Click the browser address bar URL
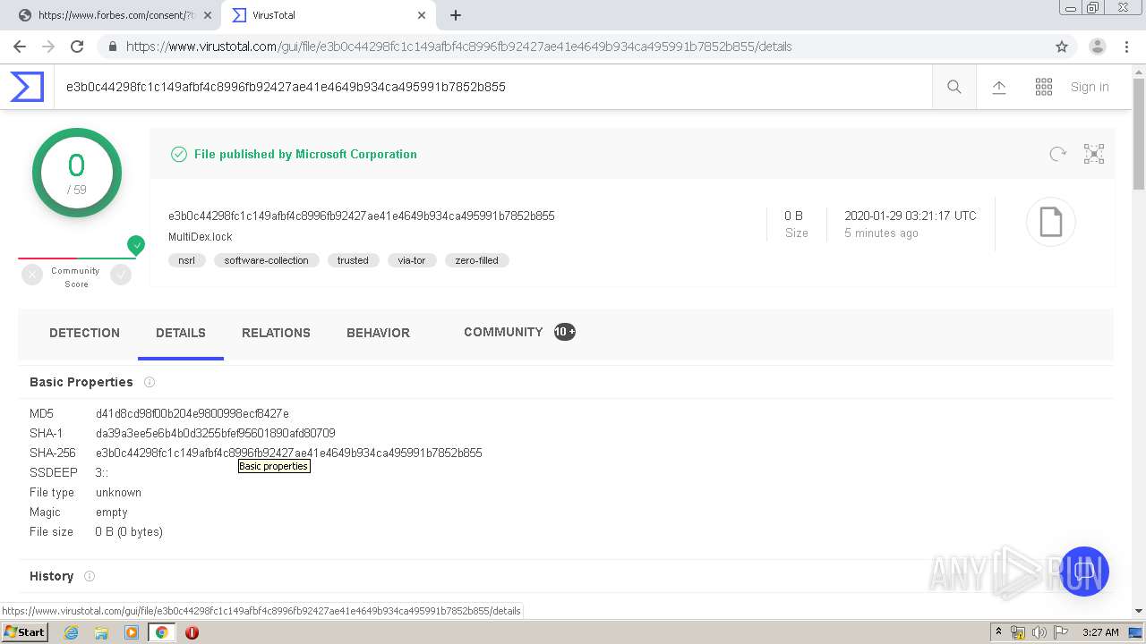Screen dimensions: 1146x644 458,47
